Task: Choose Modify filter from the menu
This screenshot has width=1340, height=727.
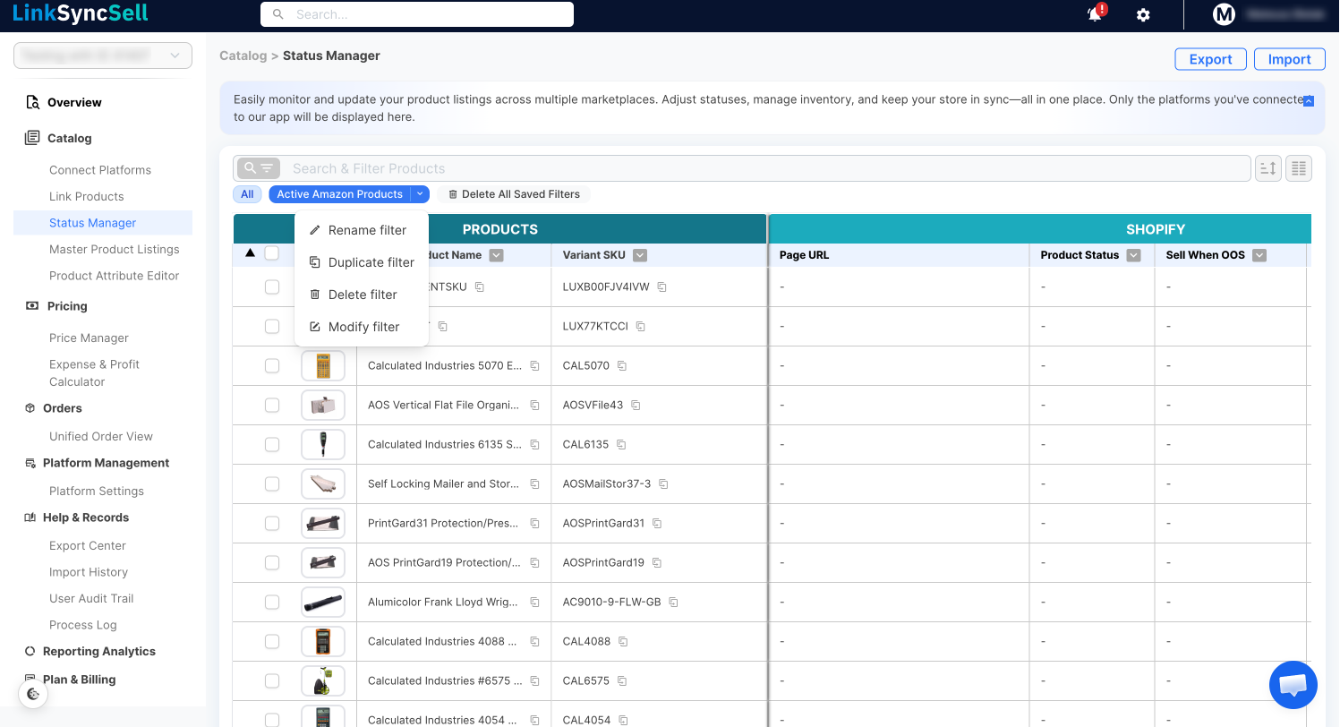Action: pyautogui.click(x=362, y=327)
